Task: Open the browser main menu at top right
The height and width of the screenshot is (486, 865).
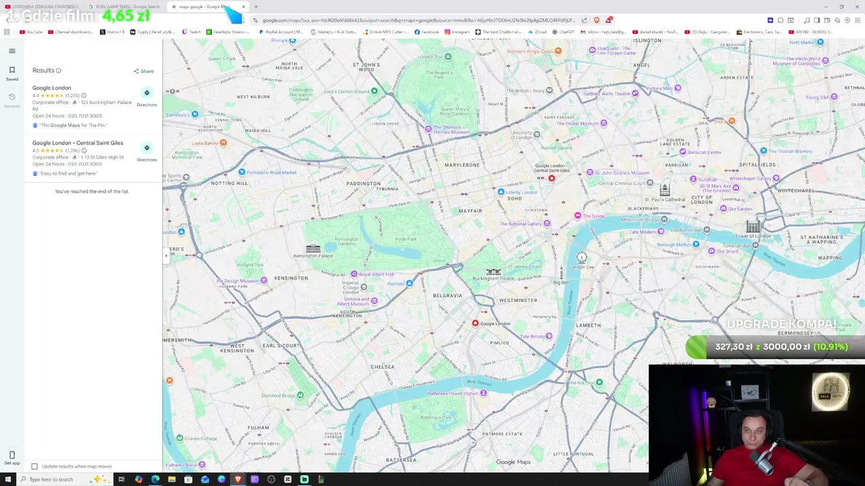Action: click(857, 20)
